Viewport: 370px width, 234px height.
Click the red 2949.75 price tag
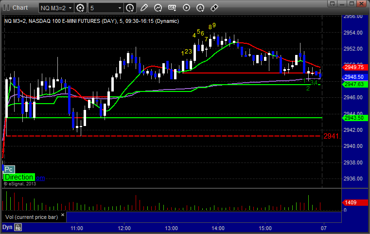point(354,67)
